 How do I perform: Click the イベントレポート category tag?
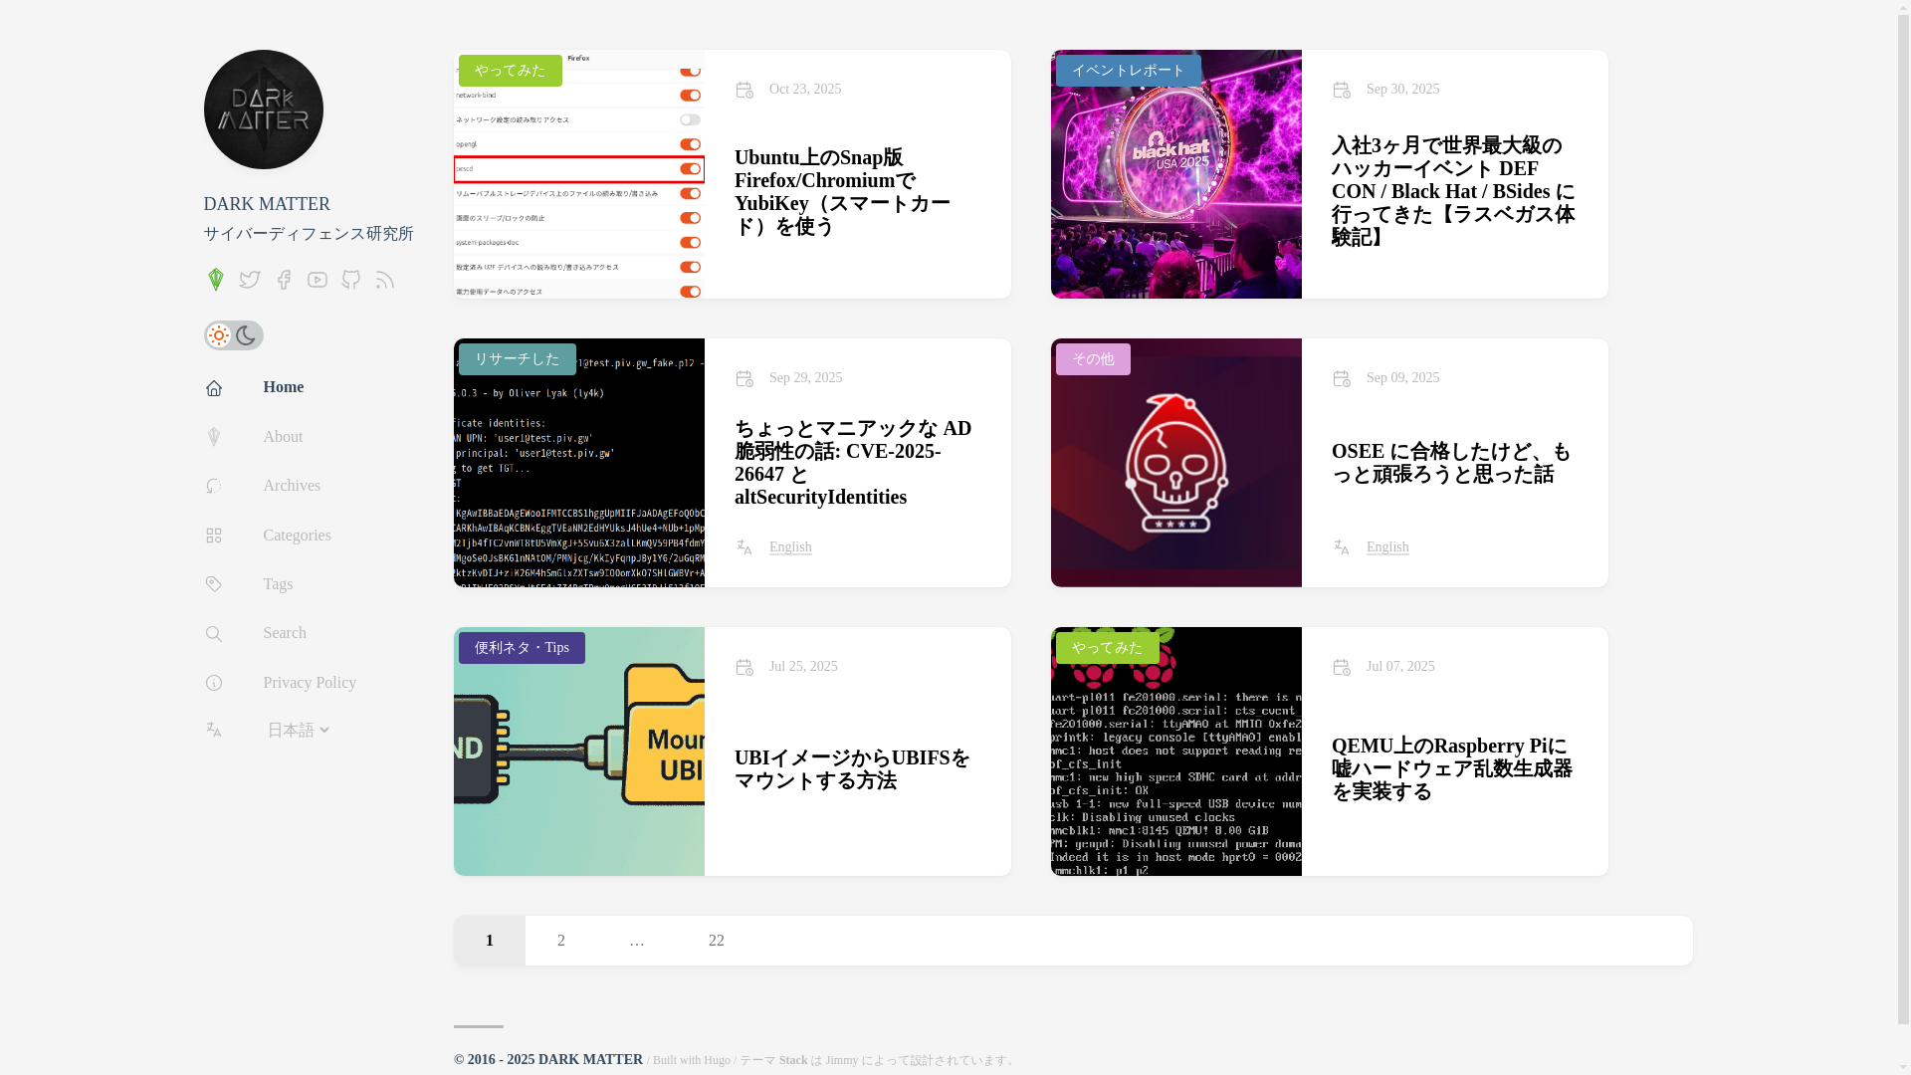tap(1128, 71)
